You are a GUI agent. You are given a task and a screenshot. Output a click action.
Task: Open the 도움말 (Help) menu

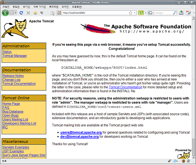tap(77, 7)
